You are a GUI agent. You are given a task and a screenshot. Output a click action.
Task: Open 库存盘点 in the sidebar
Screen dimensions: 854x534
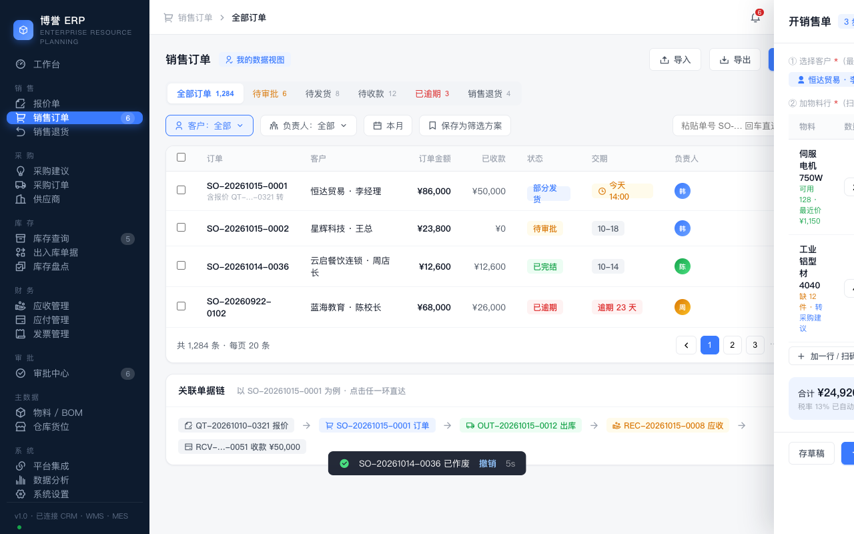tap(75, 266)
